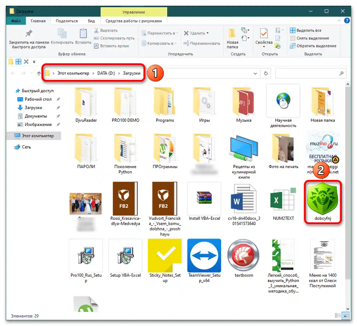Click the vertical scrollbar down arrow

(348, 309)
